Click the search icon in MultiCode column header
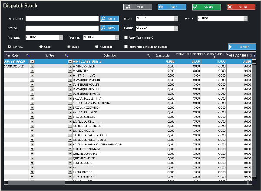This screenshot has height=191, width=261. click(x=27, y=55)
